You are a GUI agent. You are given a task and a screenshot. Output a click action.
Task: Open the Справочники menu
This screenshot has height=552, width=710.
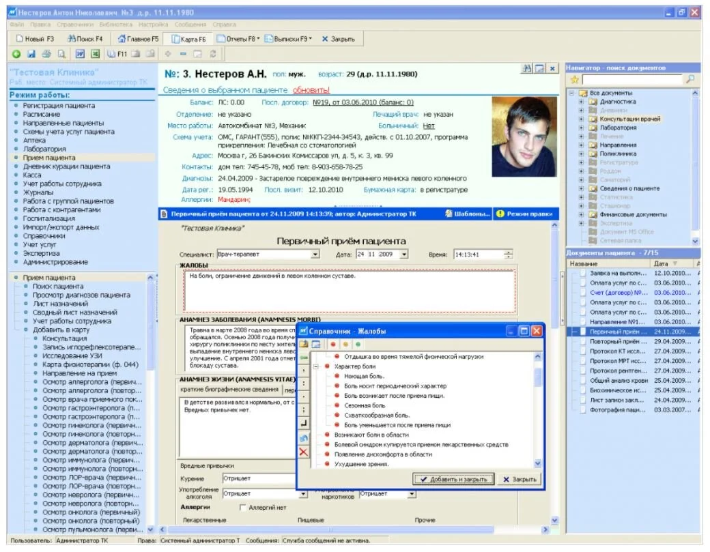[x=75, y=25]
